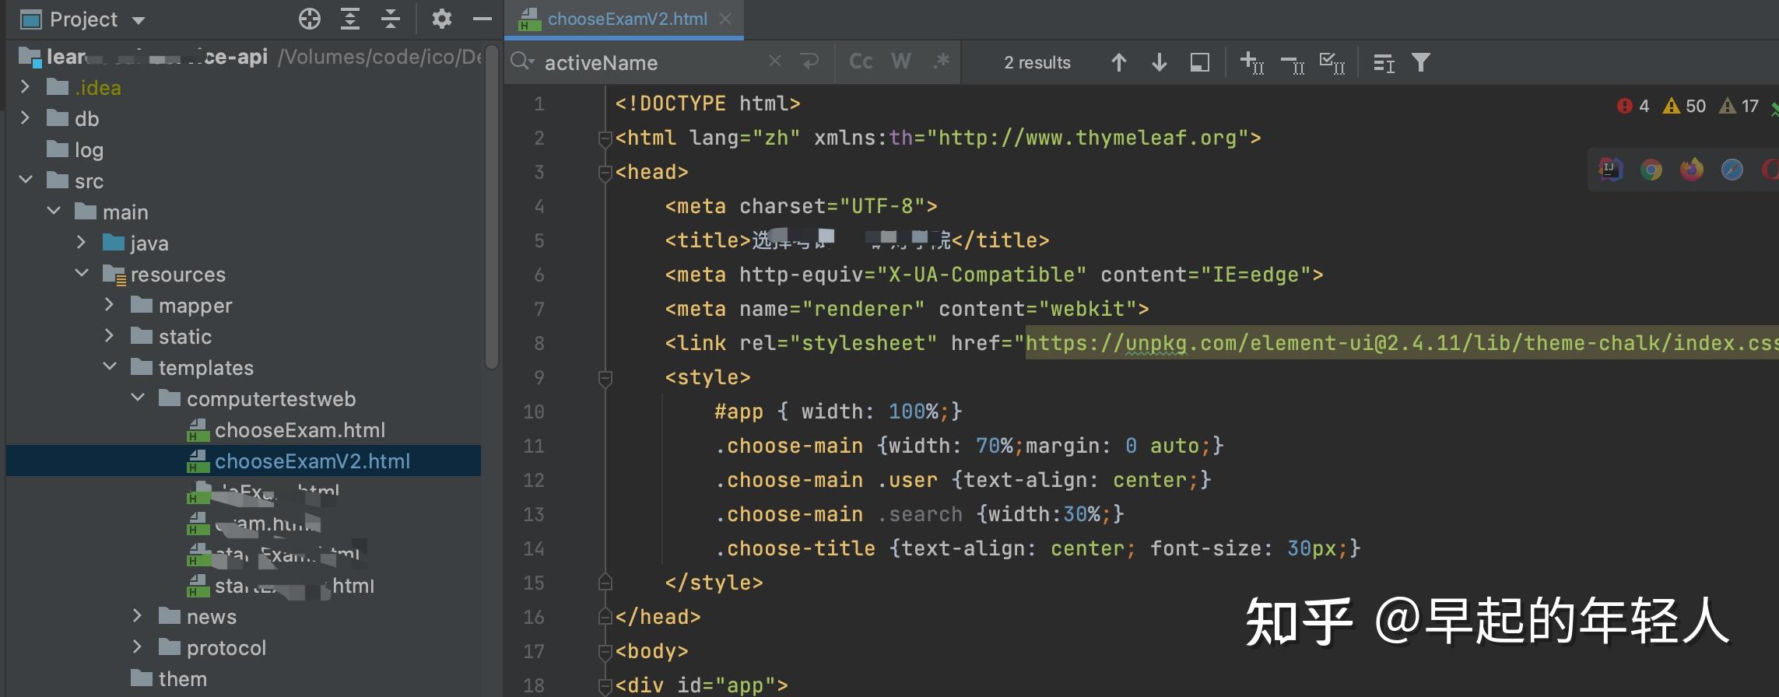1779x697 pixels.
Task: Switch to chooseExamV2.html editor tab
Action: coord(626,19)
